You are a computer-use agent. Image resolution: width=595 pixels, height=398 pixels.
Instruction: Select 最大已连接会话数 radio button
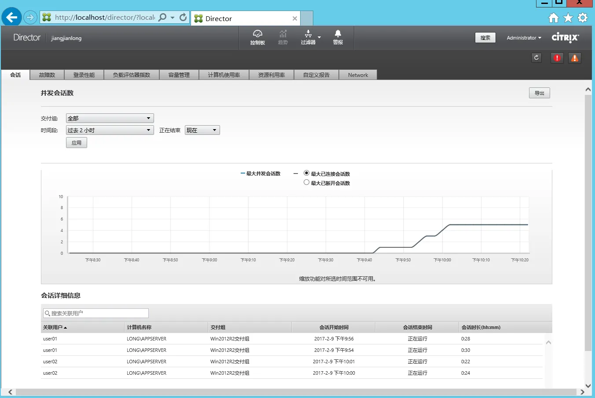306,173
